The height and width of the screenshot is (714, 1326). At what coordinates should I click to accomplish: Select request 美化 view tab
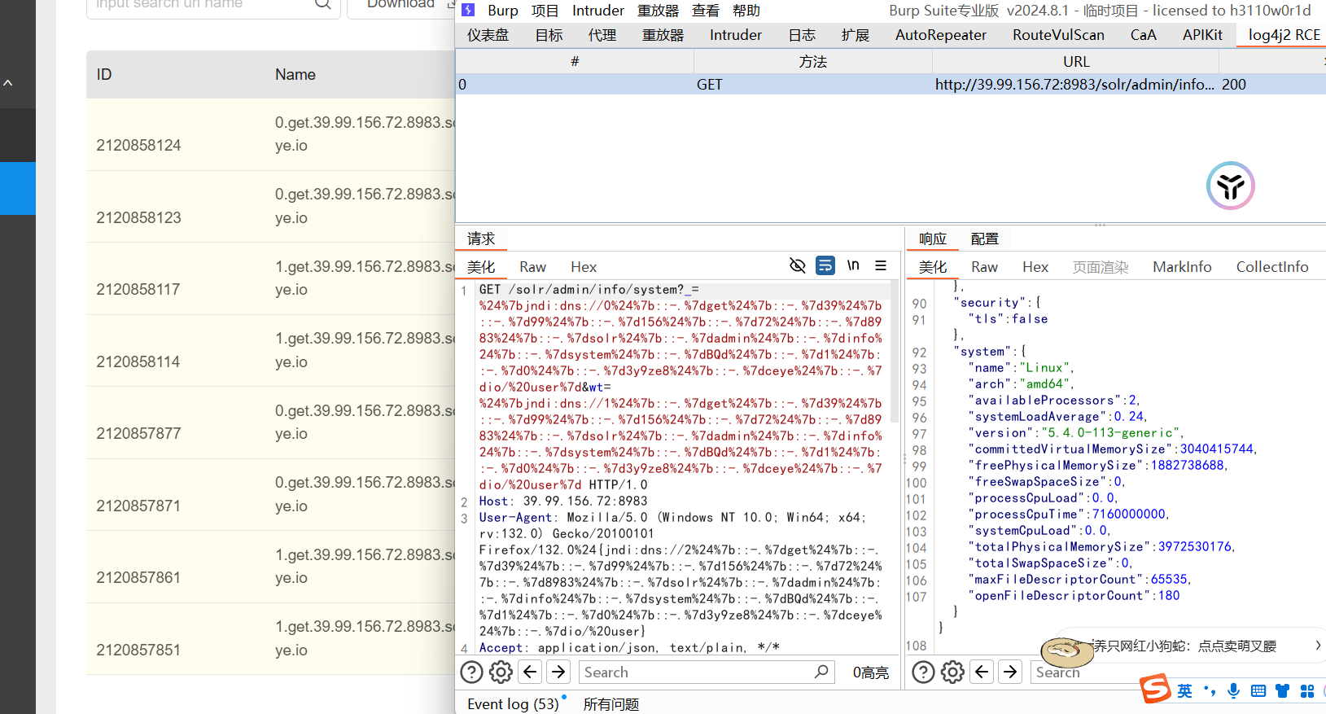coord(480,266)
